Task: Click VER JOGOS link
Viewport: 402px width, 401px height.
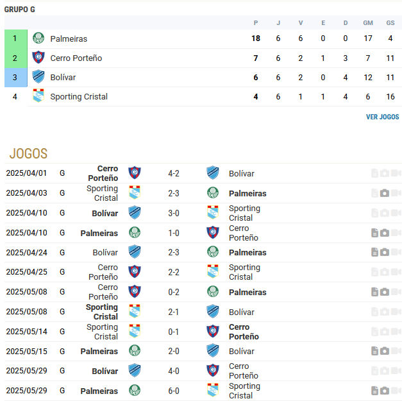Action: pyautogui.click(x=382, y=117)
